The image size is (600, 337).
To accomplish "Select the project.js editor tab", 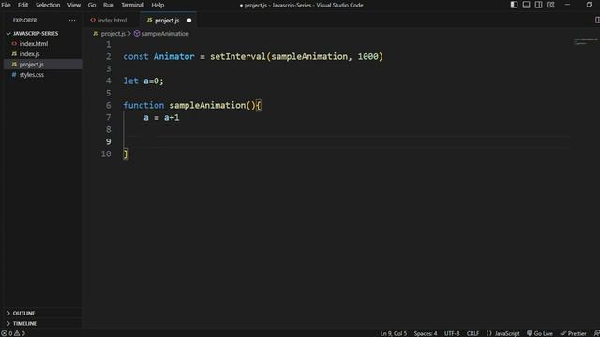I will pyautogui.click(x=167, y=21).
